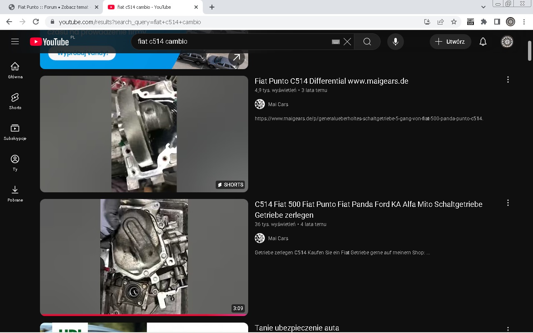The width and height of the screenshot is (533, 333).
Task: Expand the tab search chevron
Action: click(483, 7)
